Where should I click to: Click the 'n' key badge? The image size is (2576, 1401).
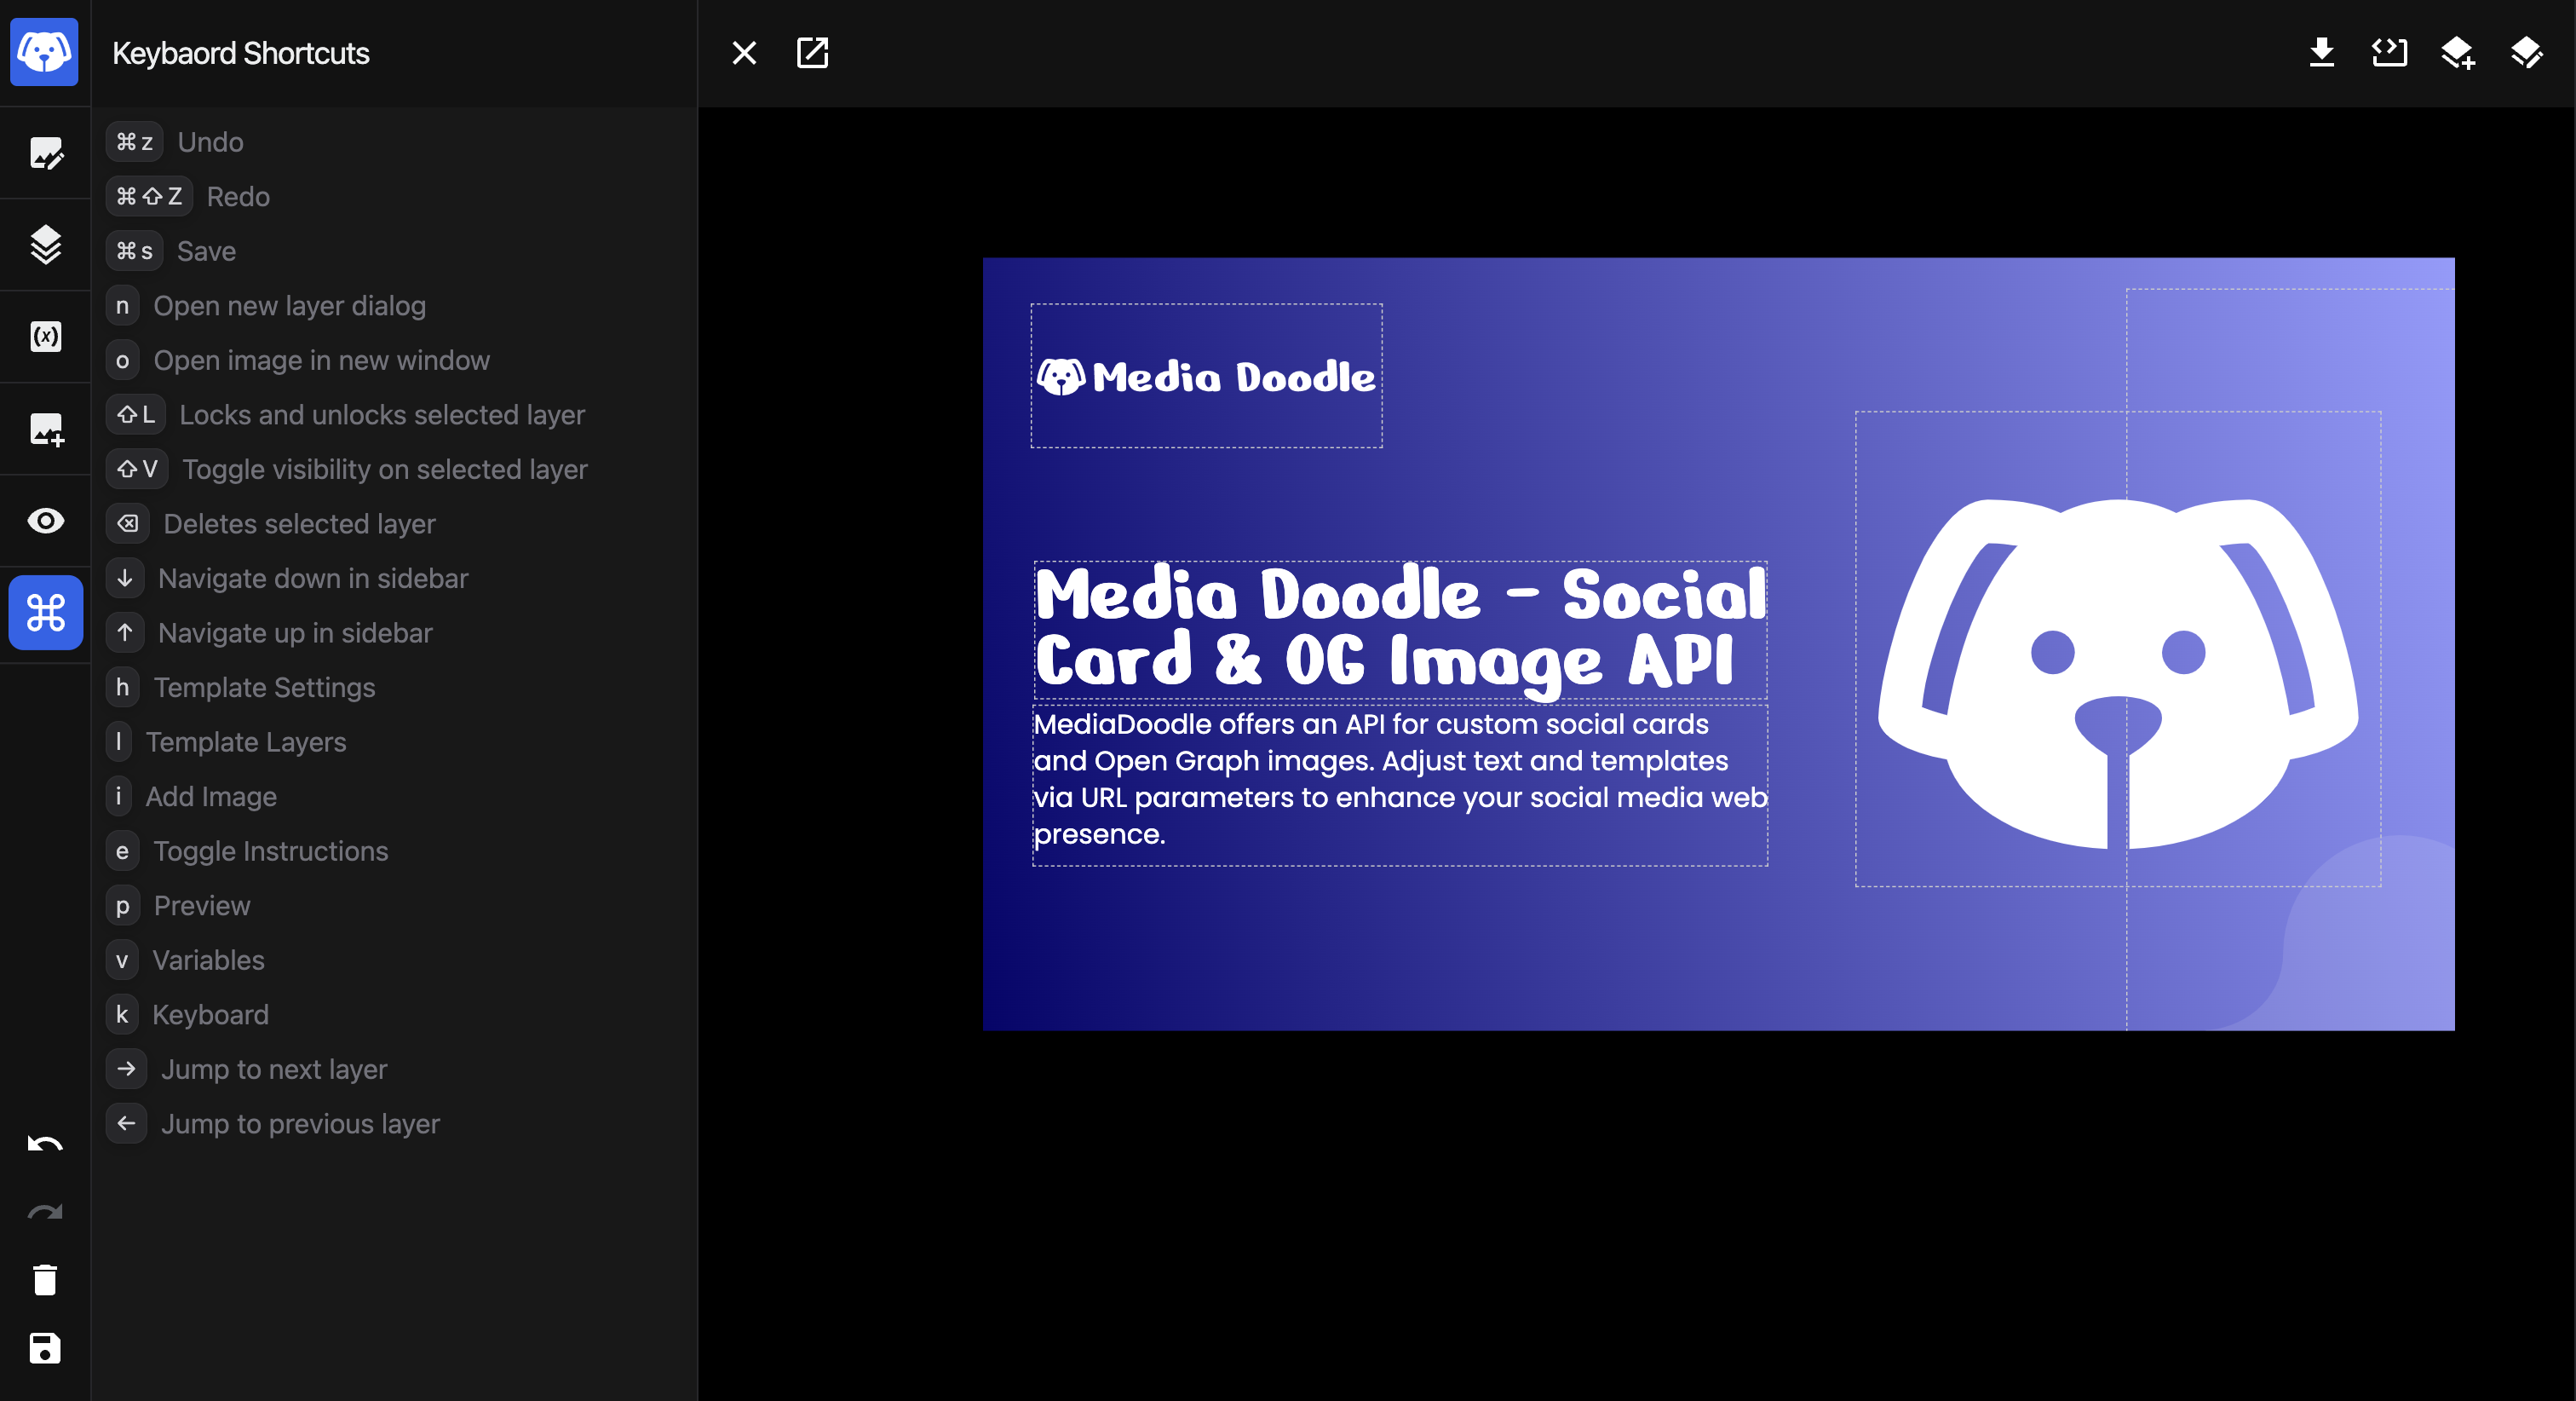click(x=122, y=305)
